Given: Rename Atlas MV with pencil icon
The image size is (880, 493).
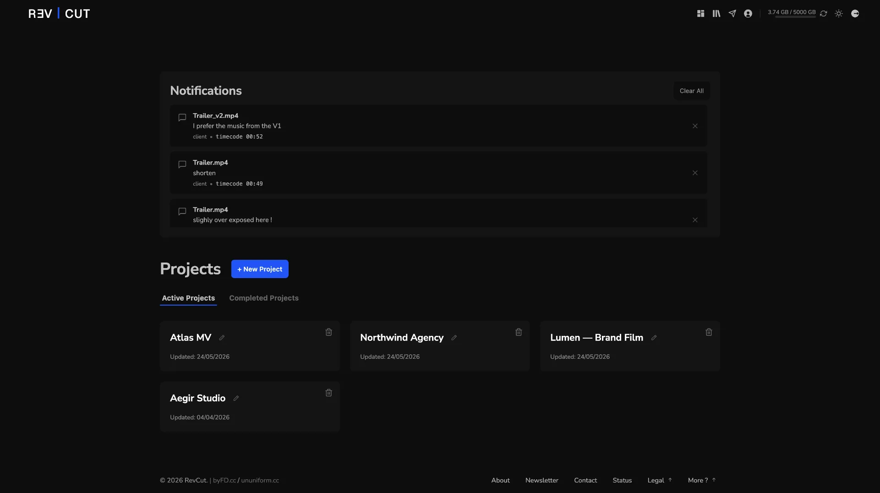Looking at the screenshot, I should (222, 338).
